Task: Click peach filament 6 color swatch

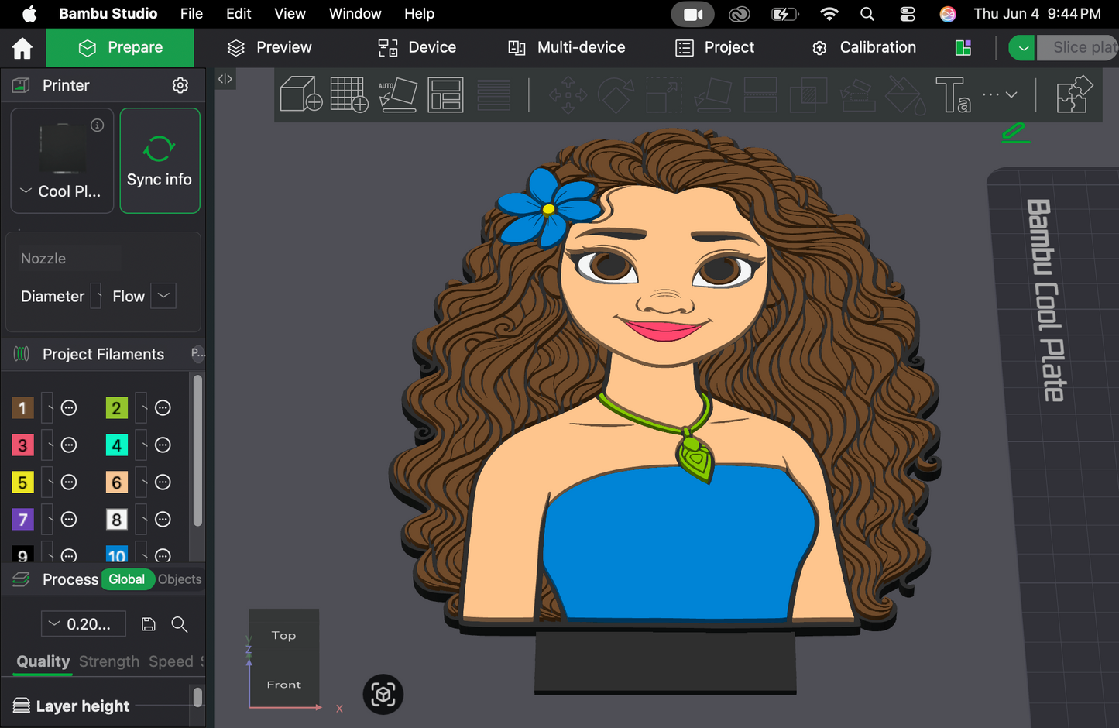Action: [x=116, y=482]
